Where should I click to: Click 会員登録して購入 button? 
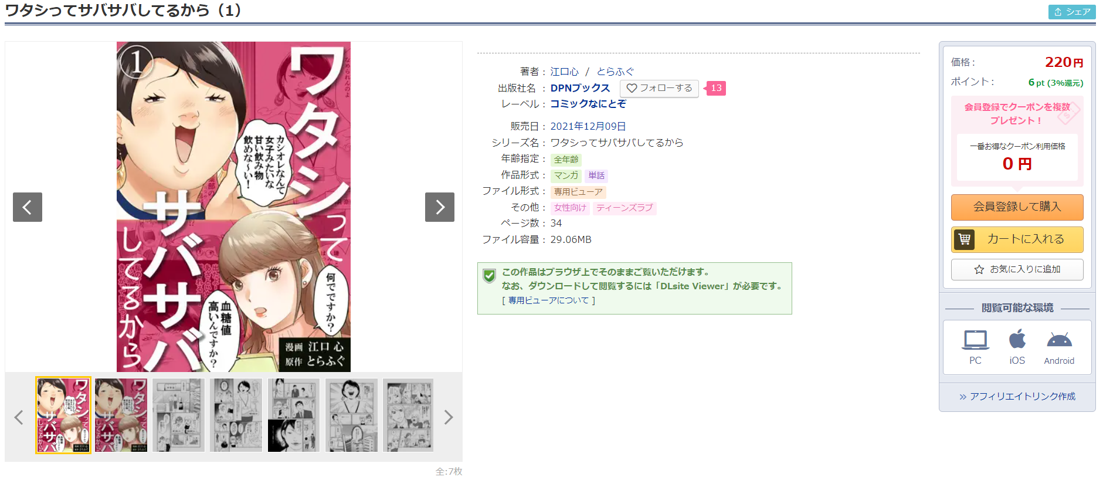click(1017, 207)
